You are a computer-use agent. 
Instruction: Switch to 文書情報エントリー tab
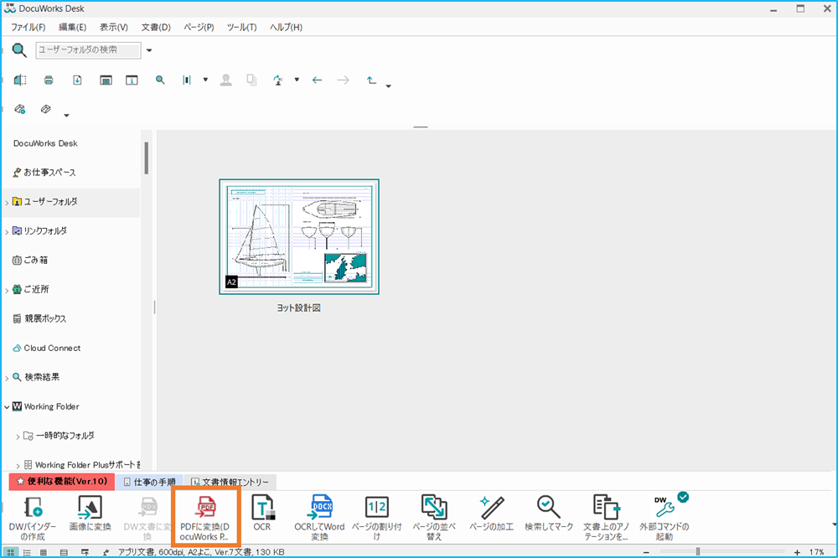tap(230, 482)
